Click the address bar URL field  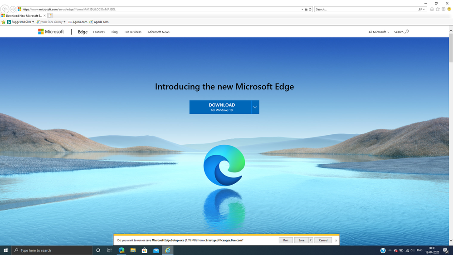click(159, 9)
